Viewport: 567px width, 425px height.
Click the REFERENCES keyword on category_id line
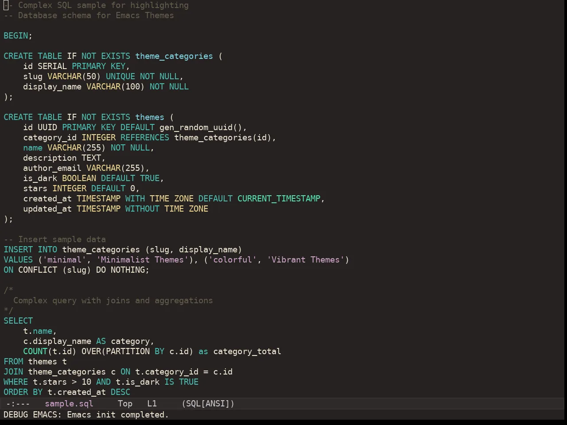pos(145,138)
